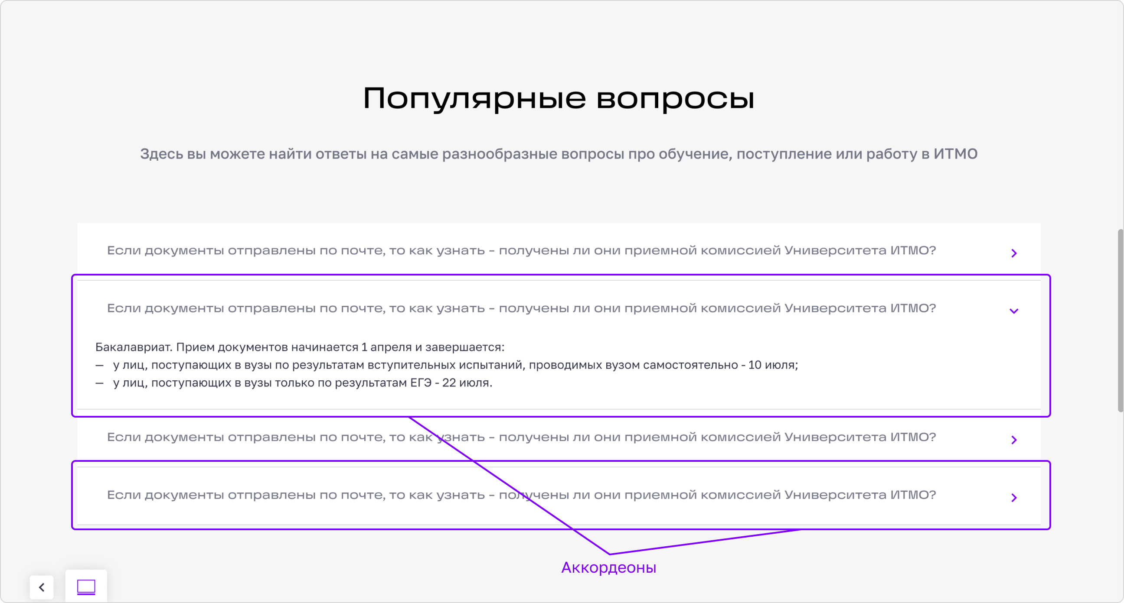
Task: Click the 'Популярные вопросы' heading
Action: click(x=559, y=98)
